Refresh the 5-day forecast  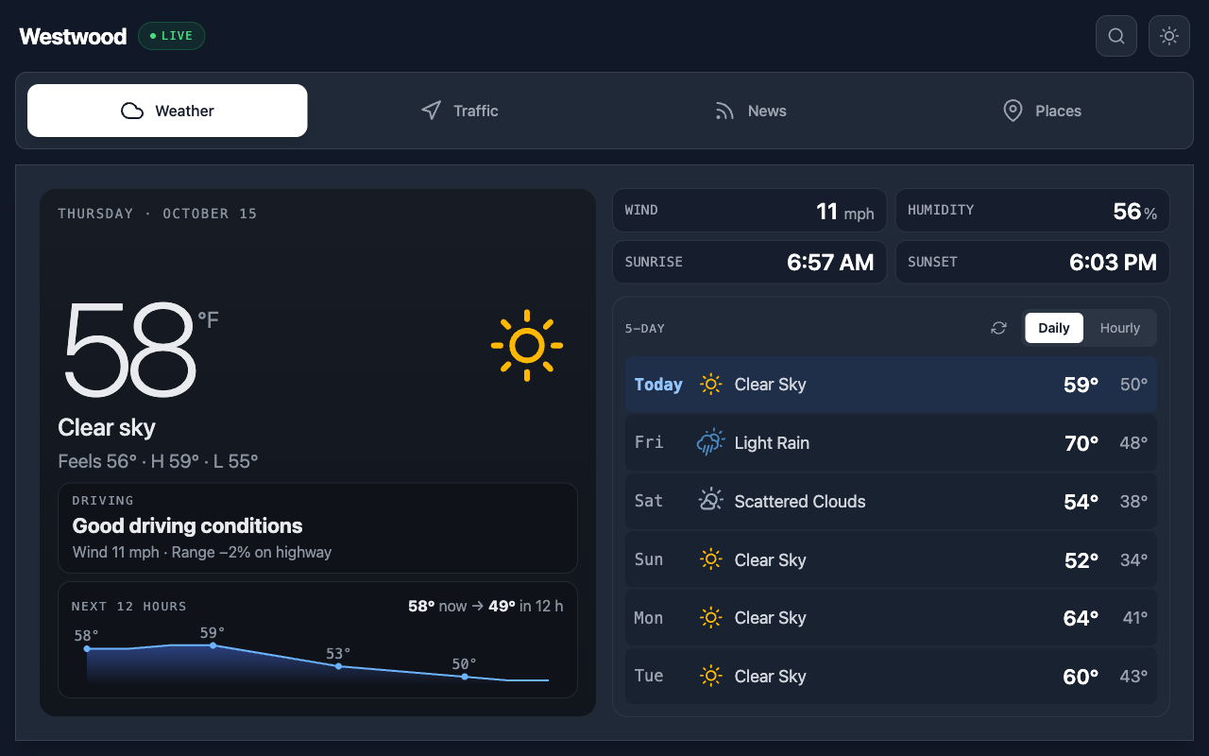tap(998, 328)
